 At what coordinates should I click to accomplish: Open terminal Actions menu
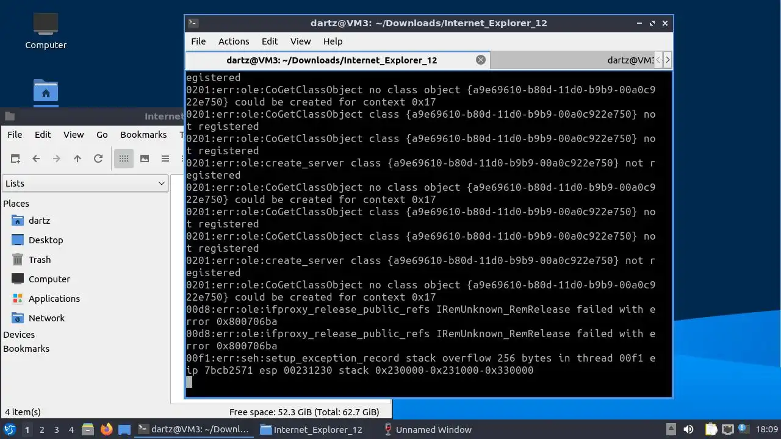pos(234,41)
